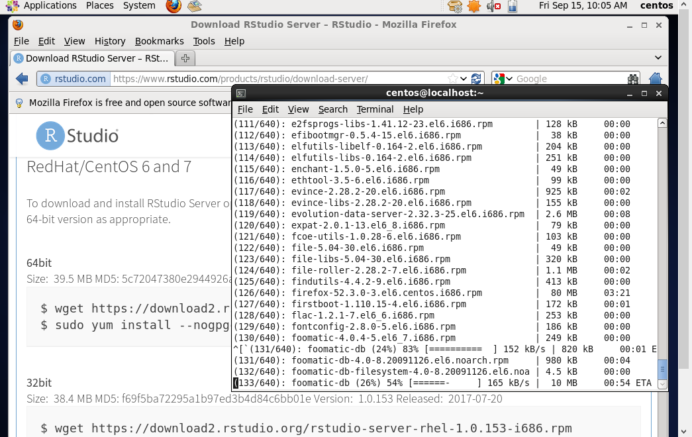
Task: Click the sudo yum install command line
Action: 135,325
